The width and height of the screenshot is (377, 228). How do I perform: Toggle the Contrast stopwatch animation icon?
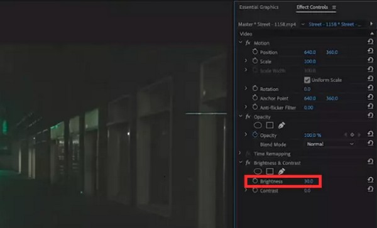[x=255, y=190]
